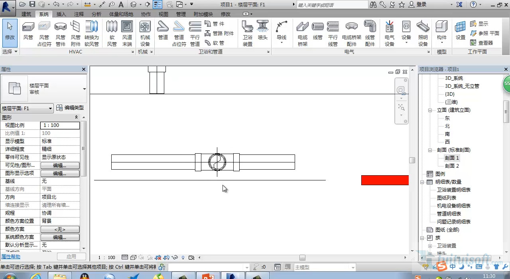510x279 pixels.
Task: Toggle the visual style icon in view bar
Action: point(134,257)
